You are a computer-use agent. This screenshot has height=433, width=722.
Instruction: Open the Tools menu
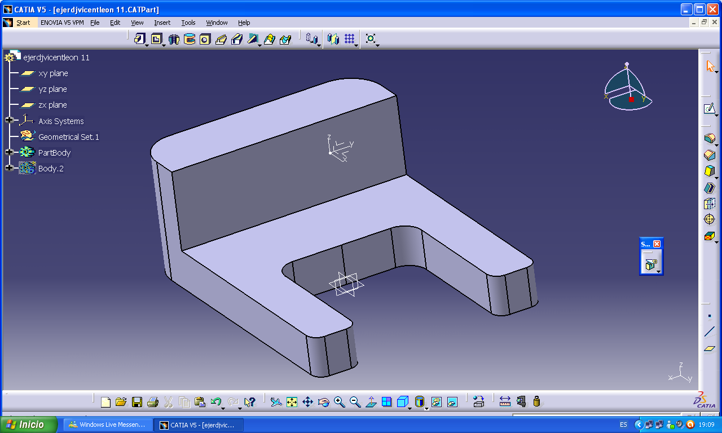click(x=188, y=23)
